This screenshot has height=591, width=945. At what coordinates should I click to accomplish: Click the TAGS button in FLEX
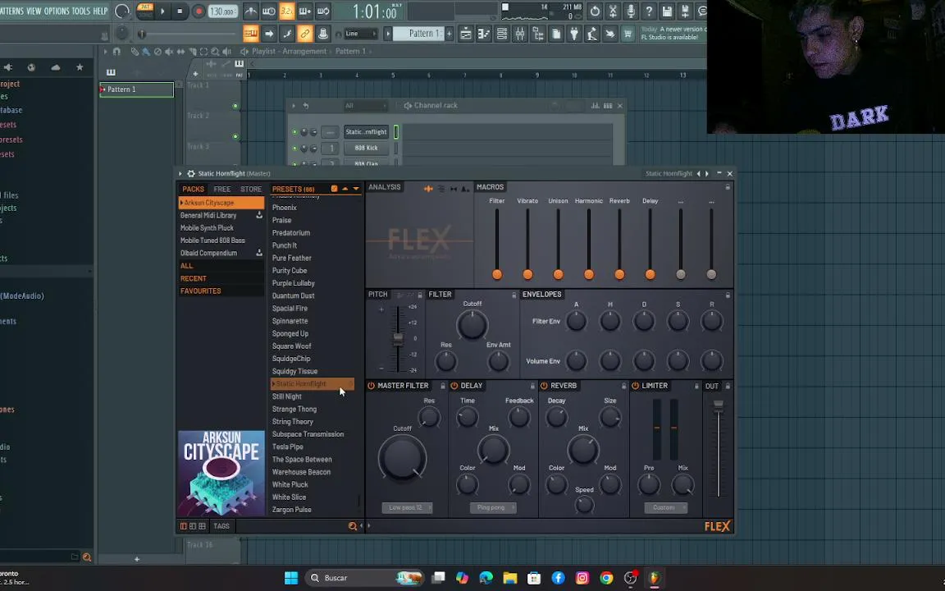pos(221,526)
